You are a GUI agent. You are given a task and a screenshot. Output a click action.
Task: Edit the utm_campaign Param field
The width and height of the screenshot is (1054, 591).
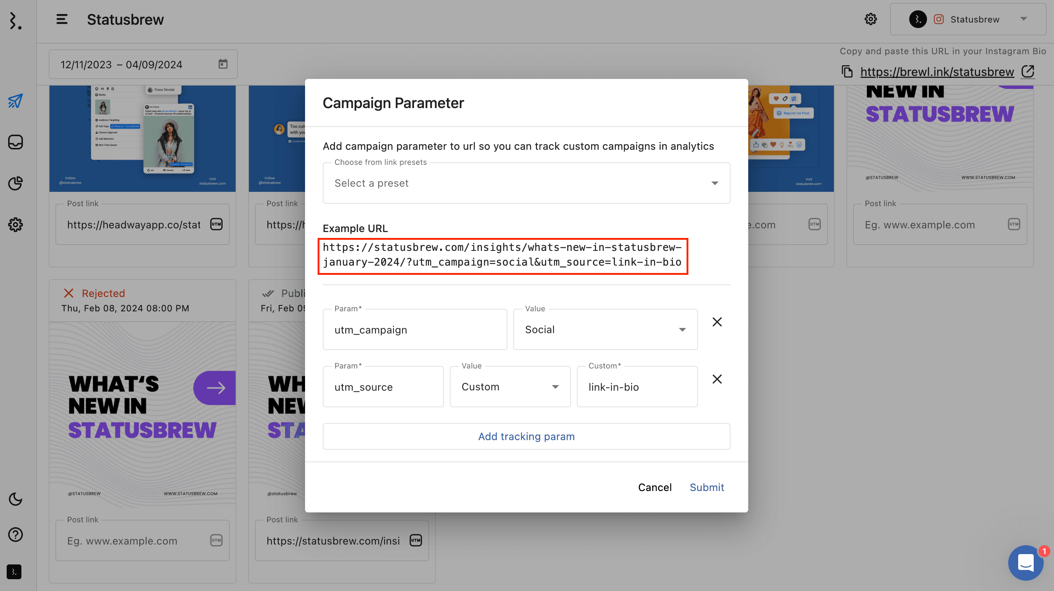coord(414,329)
